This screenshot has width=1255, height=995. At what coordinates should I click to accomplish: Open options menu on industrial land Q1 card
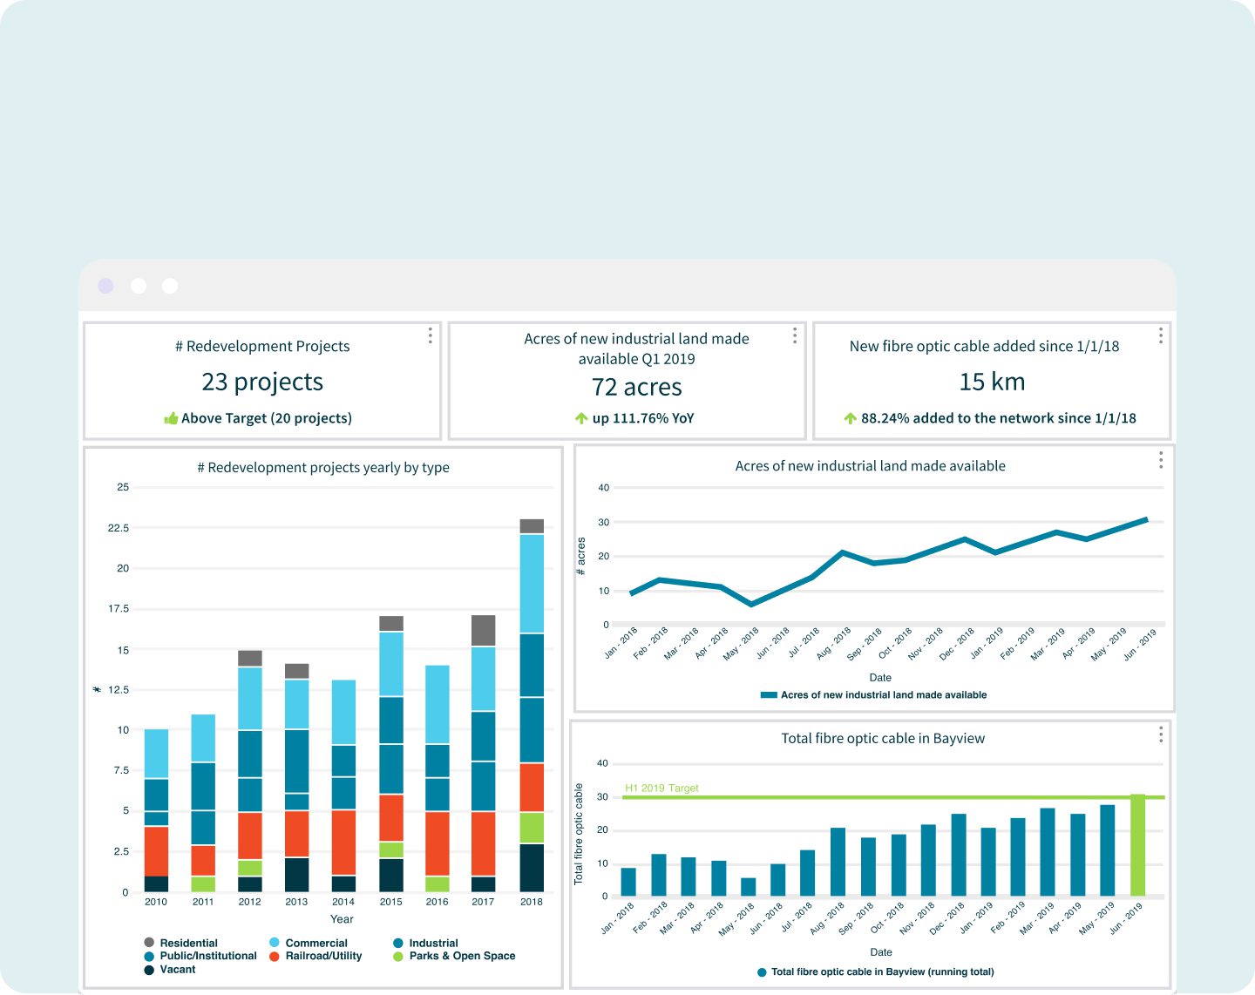[794, 336]
